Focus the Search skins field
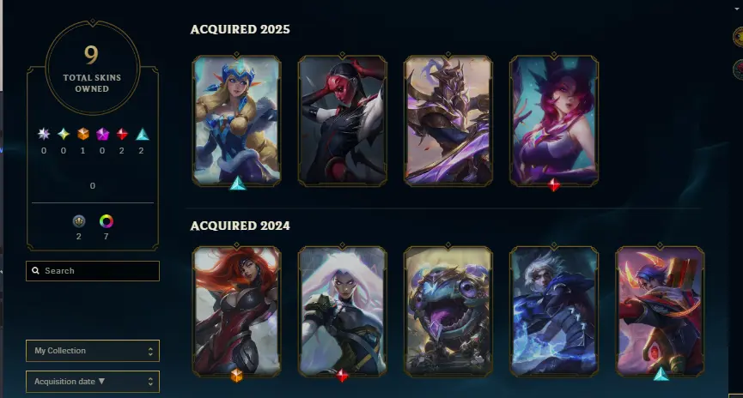This screenshot has width=743, height=398. point(93,271)
